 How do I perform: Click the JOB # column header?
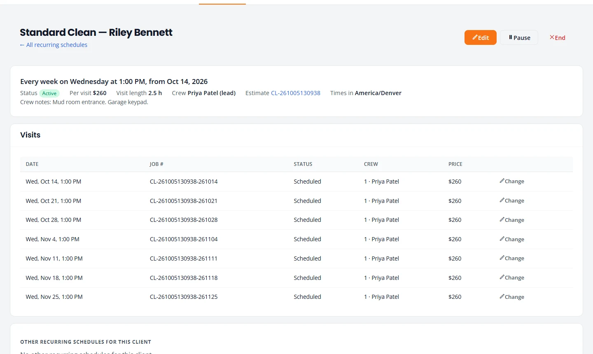[156, 164]
